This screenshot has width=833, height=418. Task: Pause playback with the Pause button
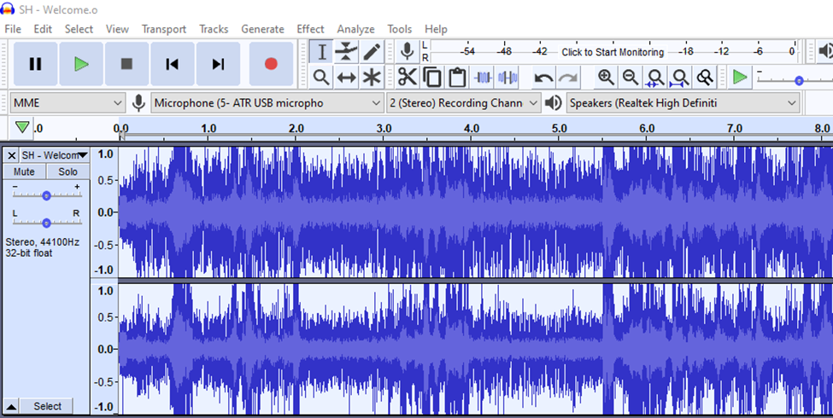click(x=36, y=64)
